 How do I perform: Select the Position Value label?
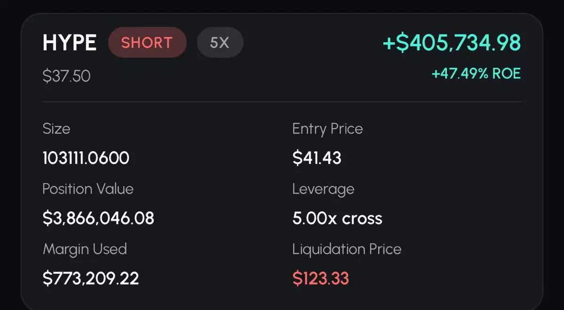[x=88, y=189]
